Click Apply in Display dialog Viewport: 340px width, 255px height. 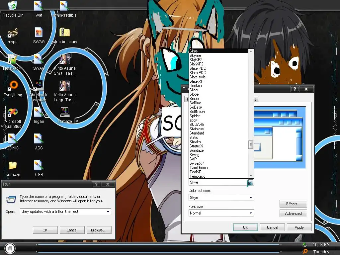click(299, 227)
